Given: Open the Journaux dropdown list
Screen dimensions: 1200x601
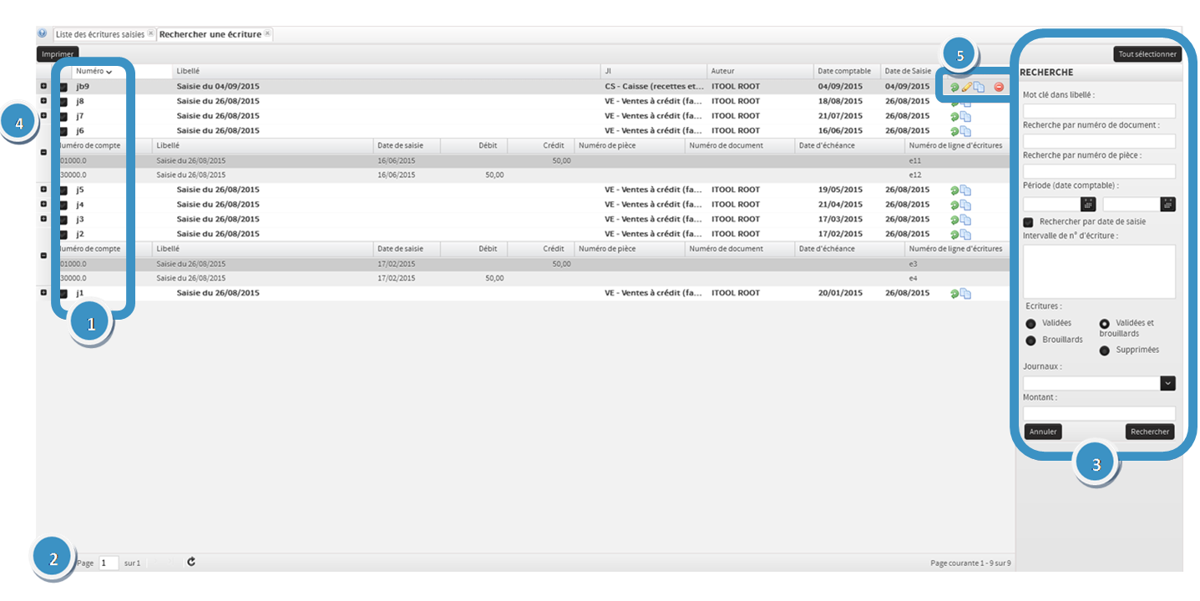Looking at the screenshot, I should coord(1167,383).
